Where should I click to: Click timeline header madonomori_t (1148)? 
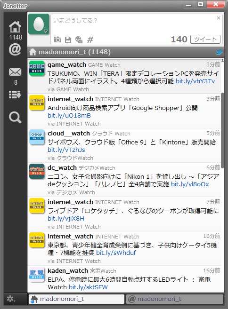(x=74, y=52)
